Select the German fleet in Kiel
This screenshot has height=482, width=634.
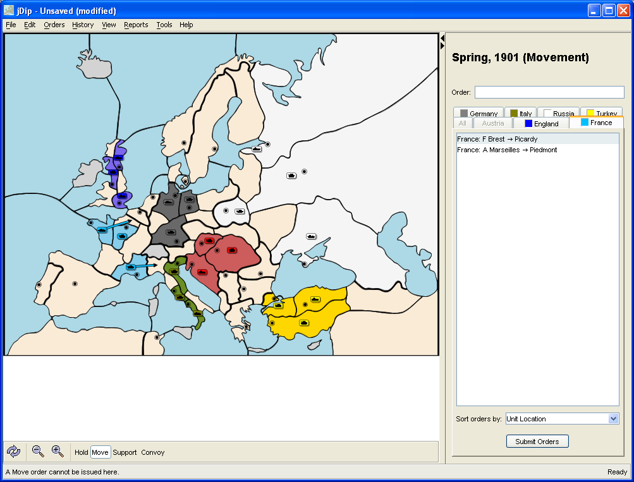point(168,202)
